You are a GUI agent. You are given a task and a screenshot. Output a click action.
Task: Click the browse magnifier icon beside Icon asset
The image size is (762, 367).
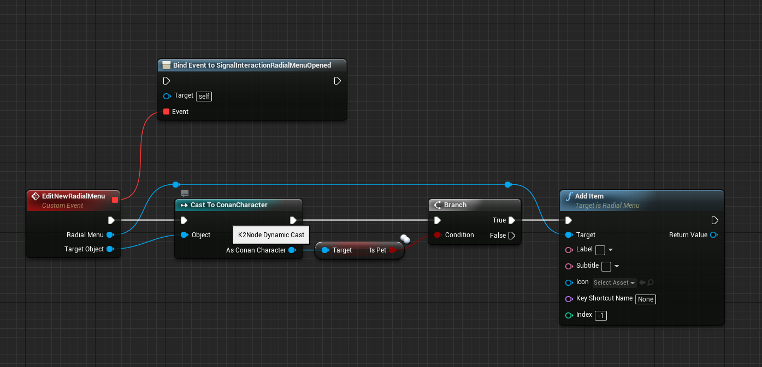click(651, 282)
